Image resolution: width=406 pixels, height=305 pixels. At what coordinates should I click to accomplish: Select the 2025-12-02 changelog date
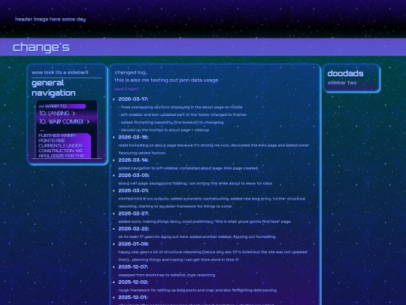point(133,282)
